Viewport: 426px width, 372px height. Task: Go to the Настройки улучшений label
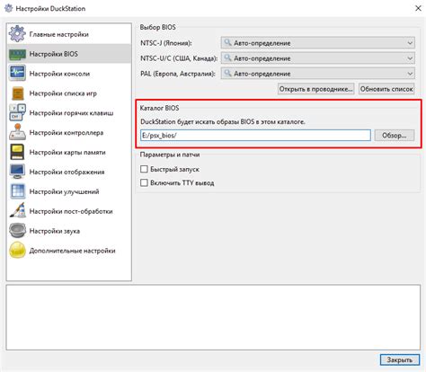tap(64, 191)
